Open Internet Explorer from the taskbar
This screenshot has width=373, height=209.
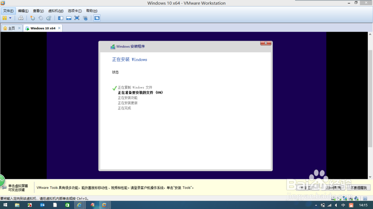click(x=79, y=205)
